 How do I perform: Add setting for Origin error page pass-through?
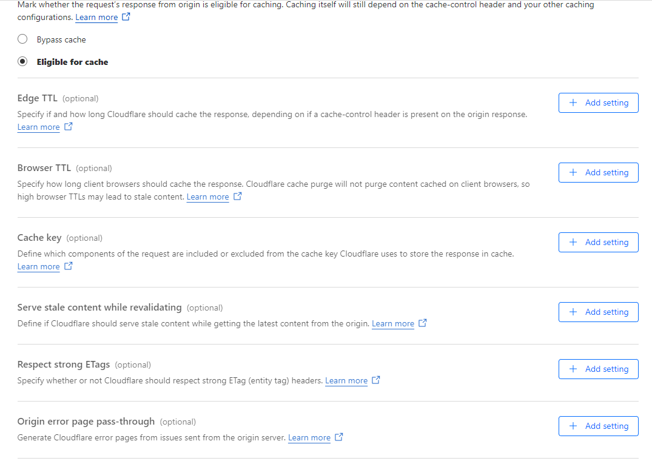(x=598, y=426)
